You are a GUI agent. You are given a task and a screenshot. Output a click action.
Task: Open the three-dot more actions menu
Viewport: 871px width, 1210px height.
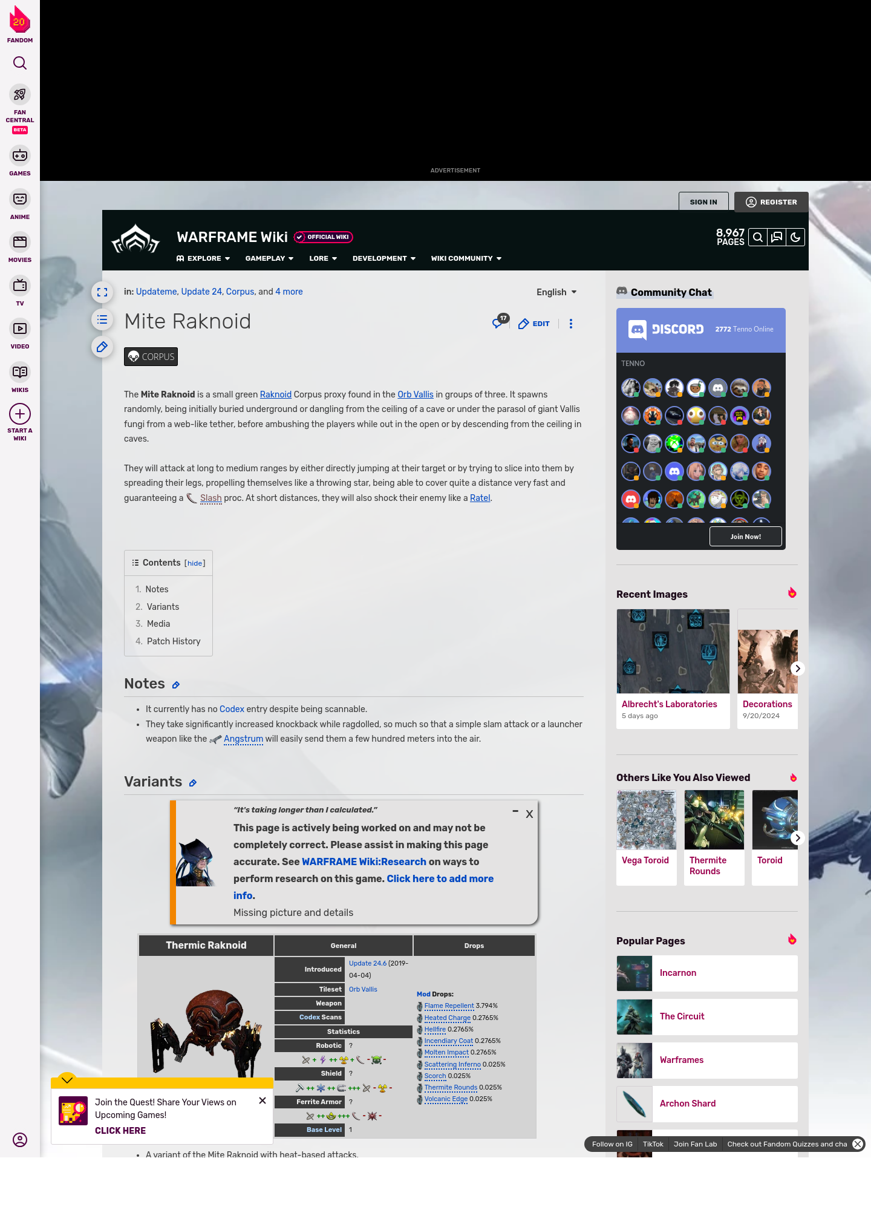(571, 324)
